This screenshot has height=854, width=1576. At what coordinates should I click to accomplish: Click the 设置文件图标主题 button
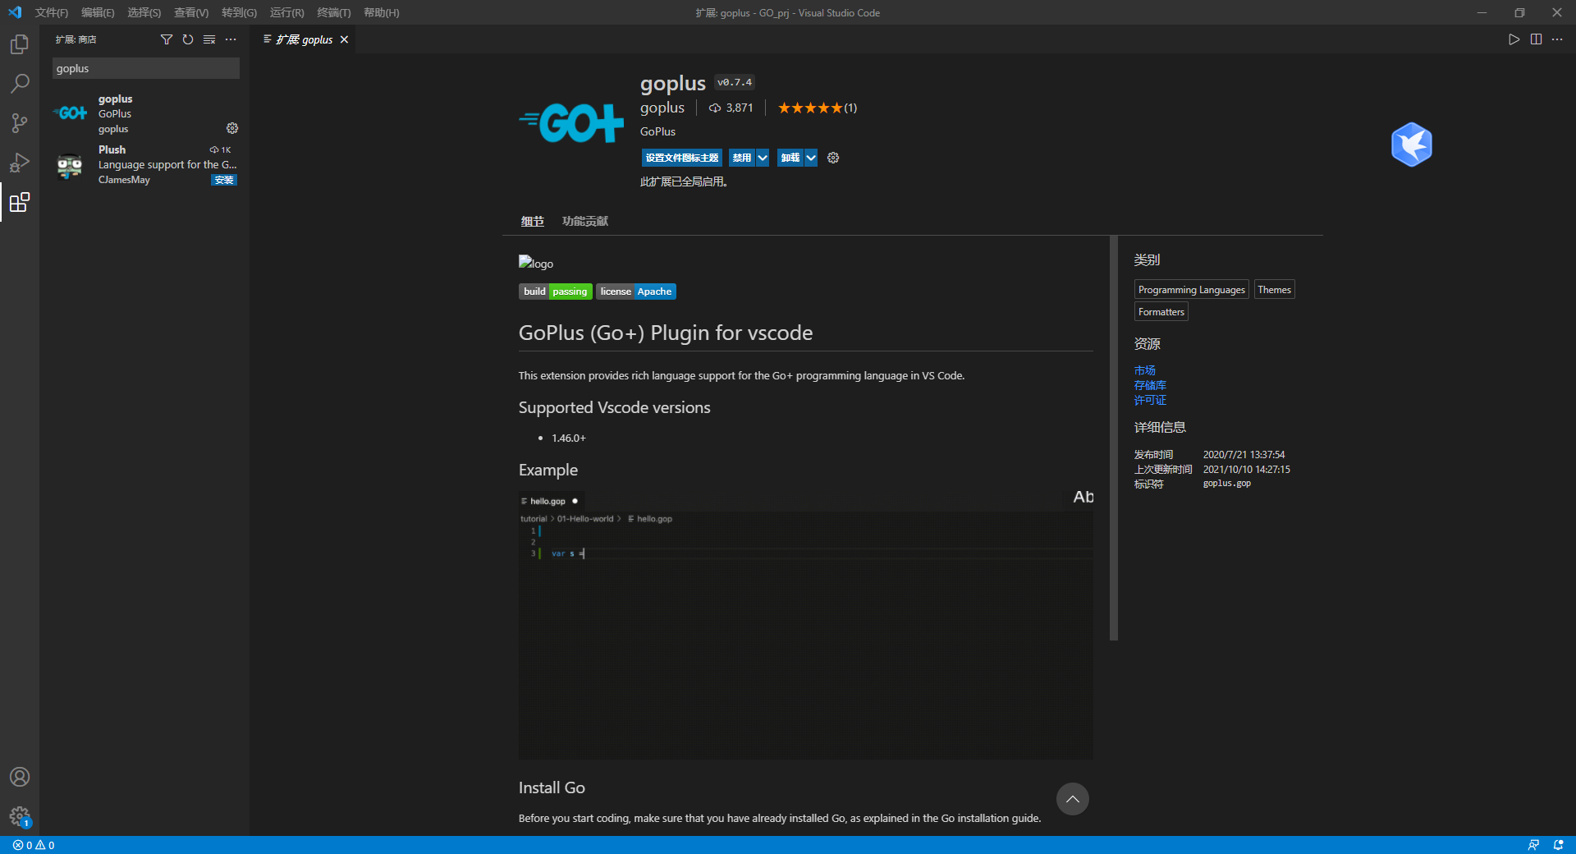point(682,158)
